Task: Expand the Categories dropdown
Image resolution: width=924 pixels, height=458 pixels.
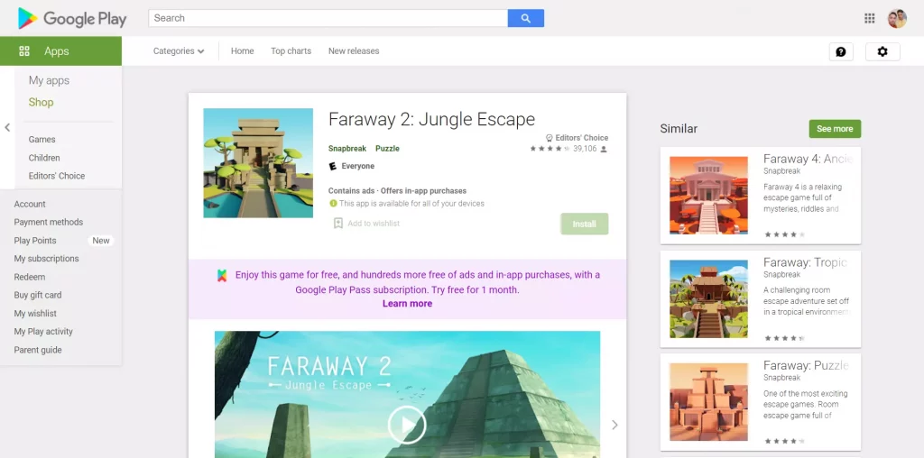Action: [x=179, y=51]
